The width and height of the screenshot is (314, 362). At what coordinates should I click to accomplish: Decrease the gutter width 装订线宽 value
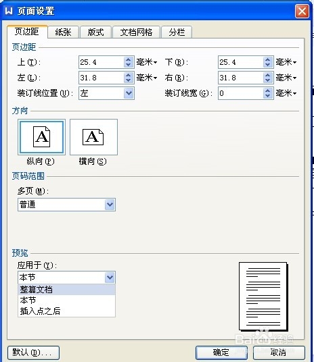[268, 96]
